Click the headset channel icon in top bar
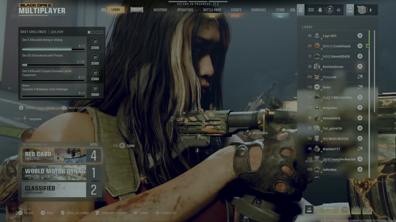The width and height of the screenshot is (396, 222). 300,10
